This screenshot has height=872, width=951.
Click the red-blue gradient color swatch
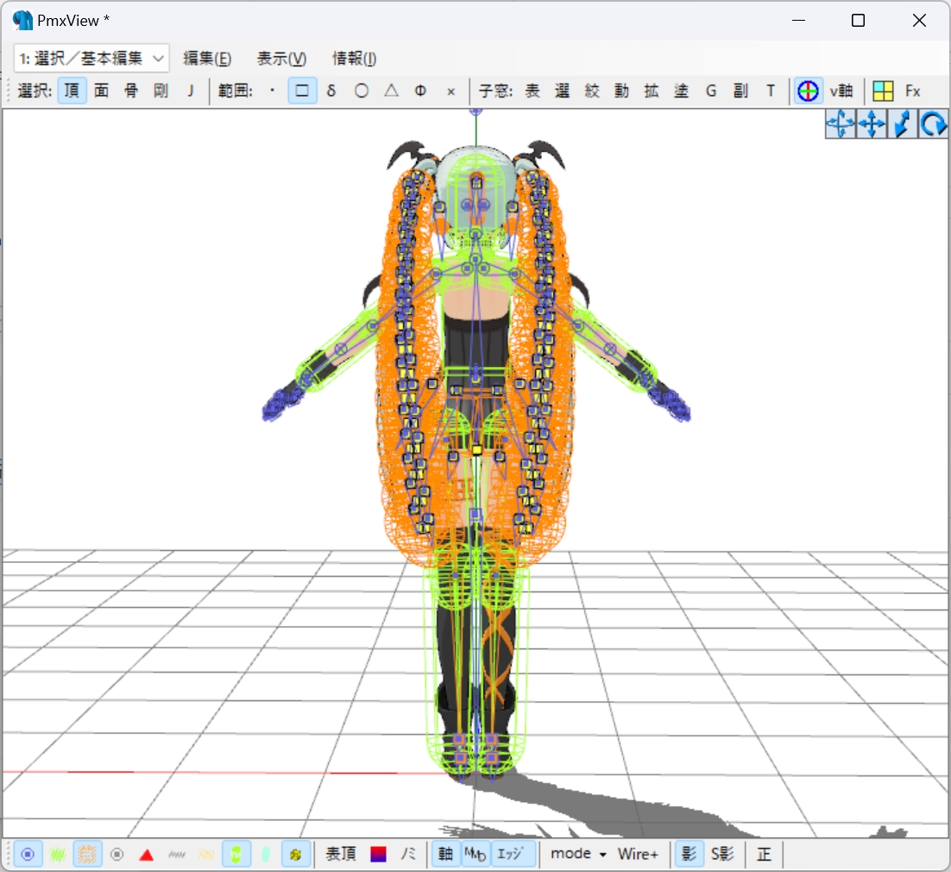click(379, 855)
